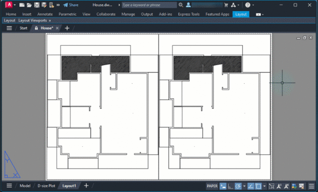
Task: Click the paper space UCS triangle icon
Action: [12, 164]
